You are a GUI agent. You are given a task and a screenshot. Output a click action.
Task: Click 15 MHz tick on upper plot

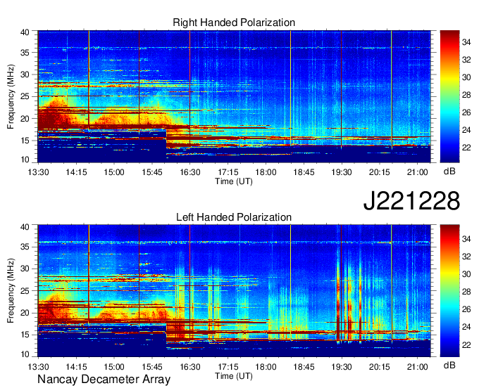25,141
